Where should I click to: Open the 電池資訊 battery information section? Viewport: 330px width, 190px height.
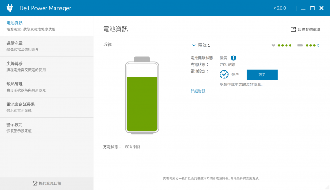(47, 26)
